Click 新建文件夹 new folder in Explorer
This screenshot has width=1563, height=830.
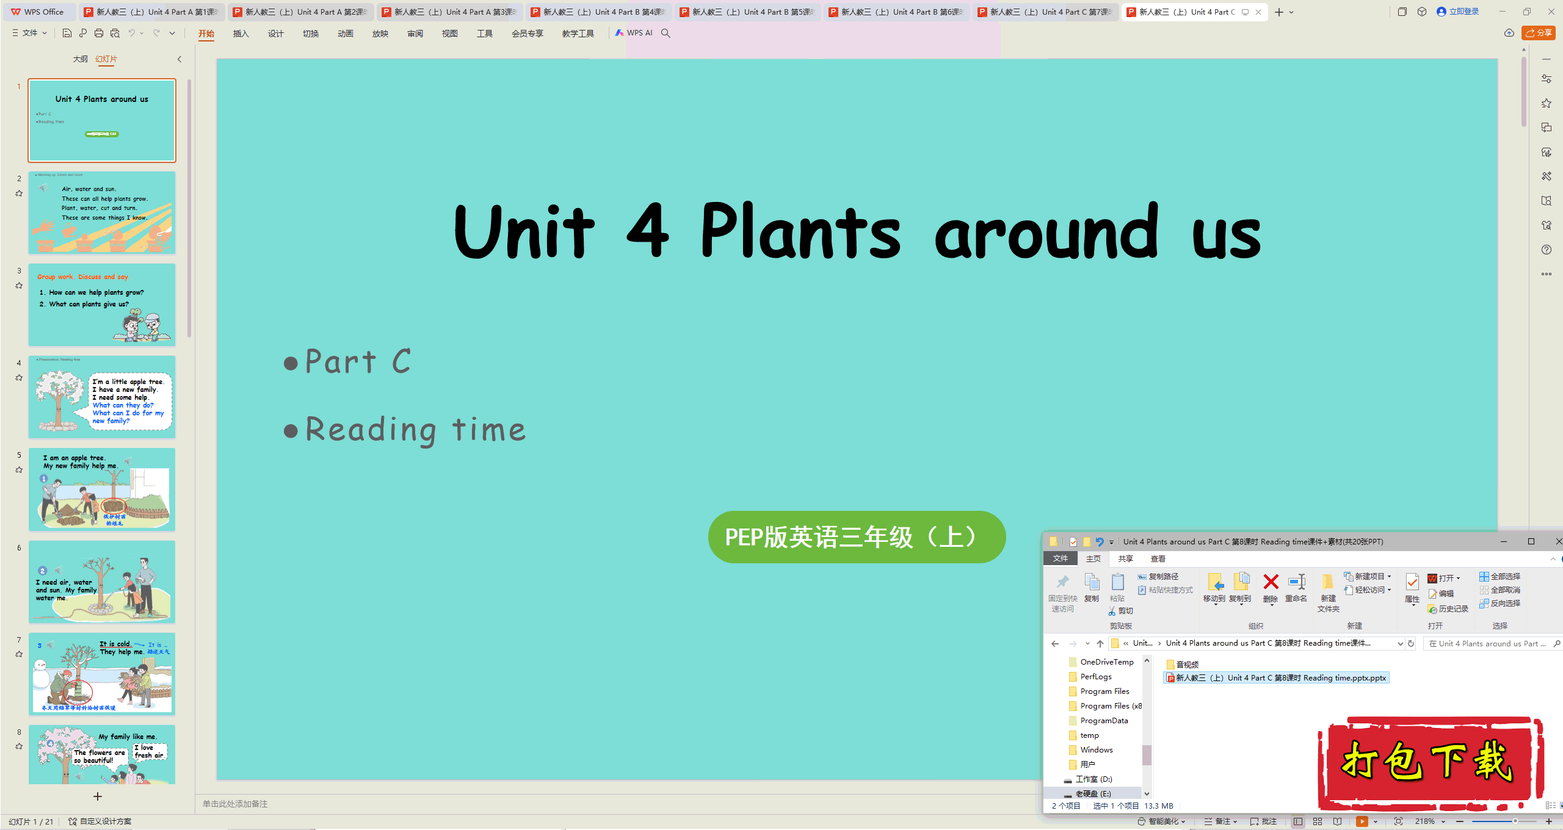click(x=1329, y=593)
